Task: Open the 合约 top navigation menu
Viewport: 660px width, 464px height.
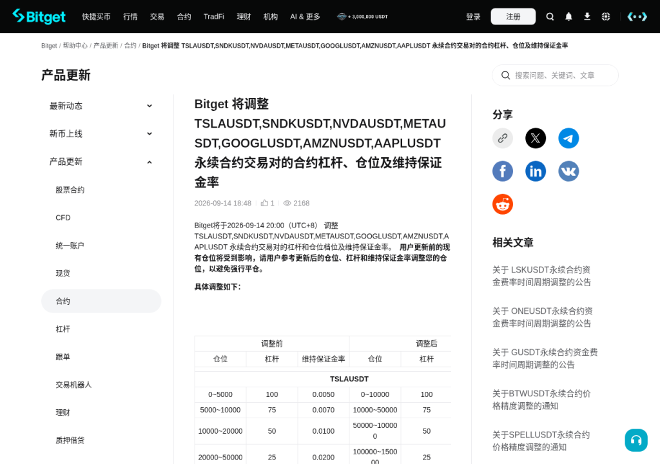Action: pyautogui.click(x=184, y=16)
